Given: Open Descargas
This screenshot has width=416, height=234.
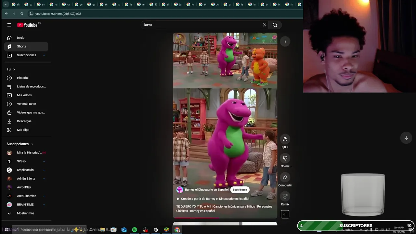Looking at the screenshot, I should 26,121.
